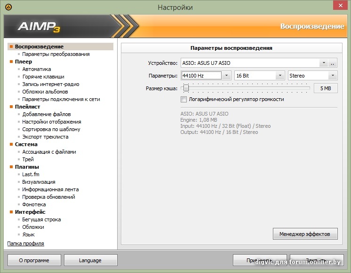Open the Папка профиля link
Image resolution: width=351 pixels, height=273 pixels.
pos(25,243)
